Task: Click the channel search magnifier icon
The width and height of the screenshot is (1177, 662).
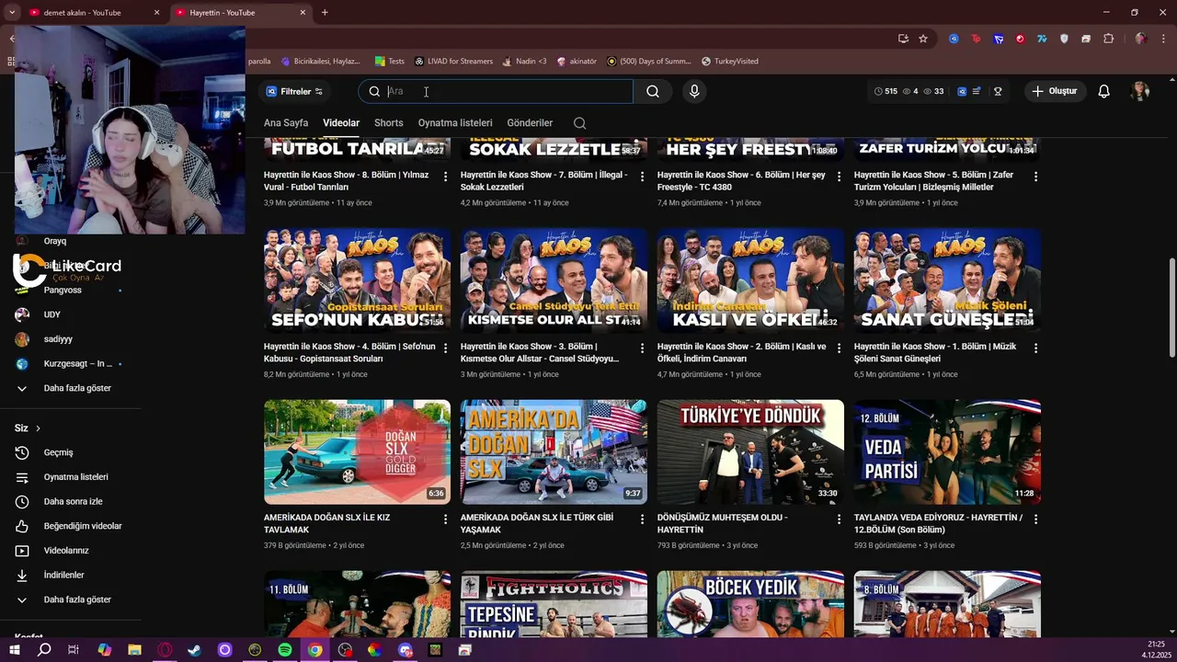Action: (x=579, y=122)
